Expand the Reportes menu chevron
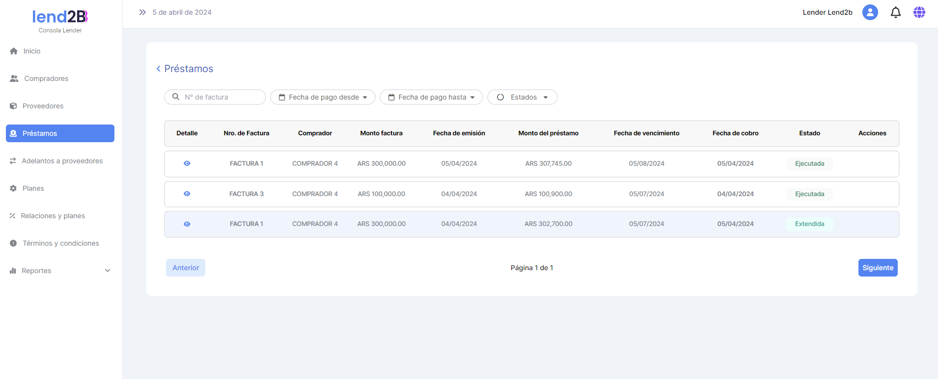 click(x=108, y=271)
